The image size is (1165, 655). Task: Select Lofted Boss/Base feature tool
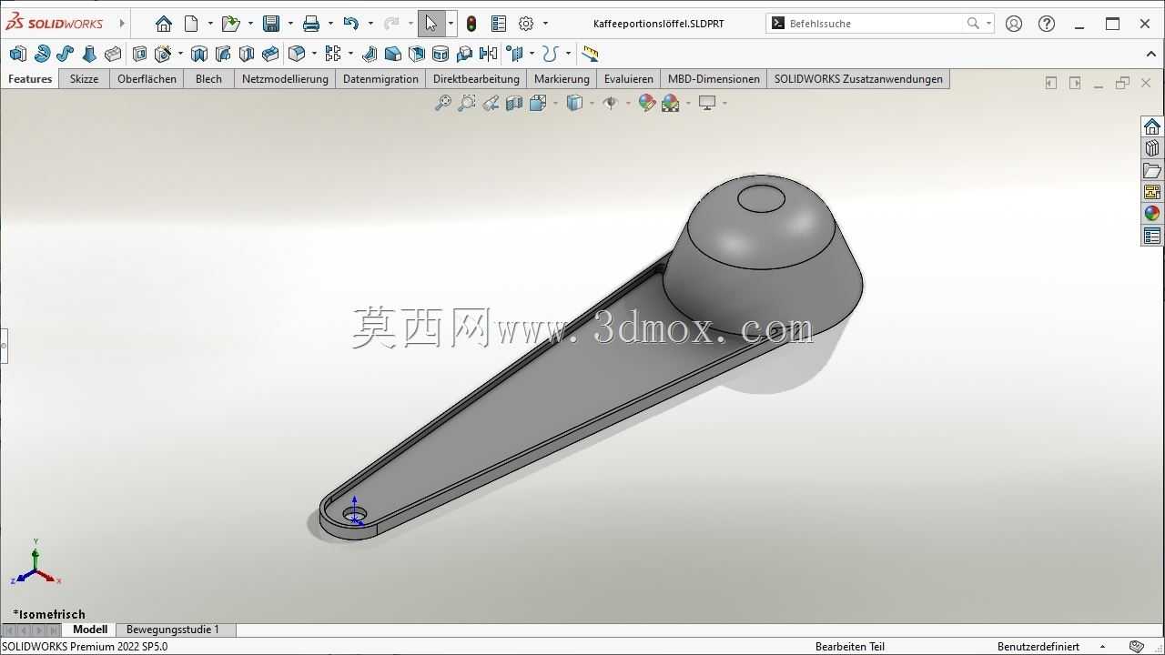(x=89, y=54)
